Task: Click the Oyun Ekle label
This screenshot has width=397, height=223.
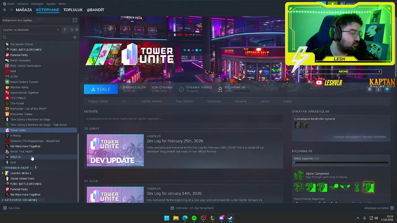Action: (14, 208)
